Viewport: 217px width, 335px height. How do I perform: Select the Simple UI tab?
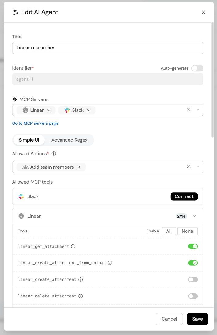[x=29, y=140]
